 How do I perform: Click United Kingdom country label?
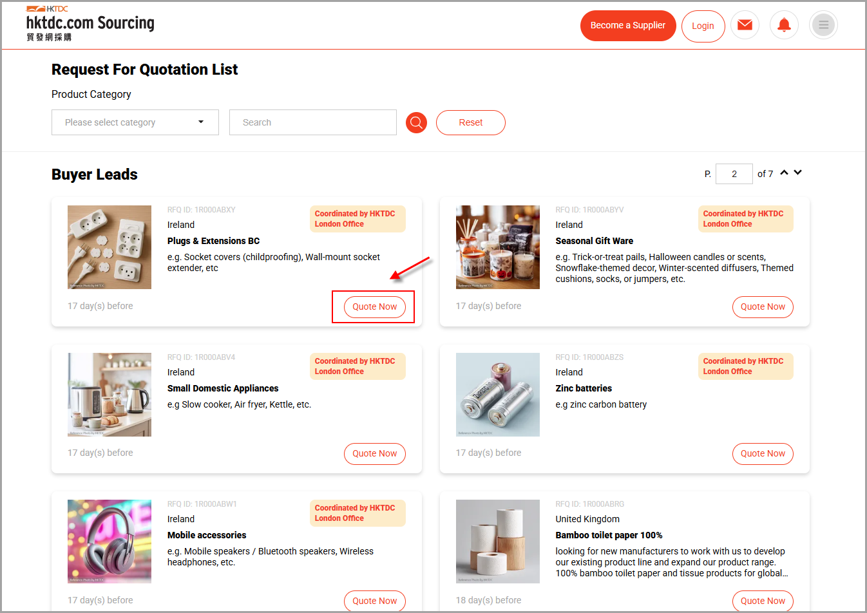tap(587, 519)
